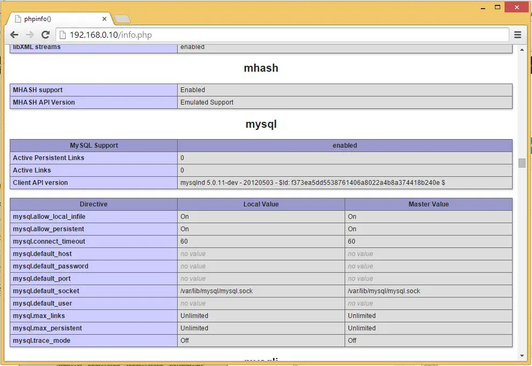Click mysql.allow_persistent directive

coord(48,229)
